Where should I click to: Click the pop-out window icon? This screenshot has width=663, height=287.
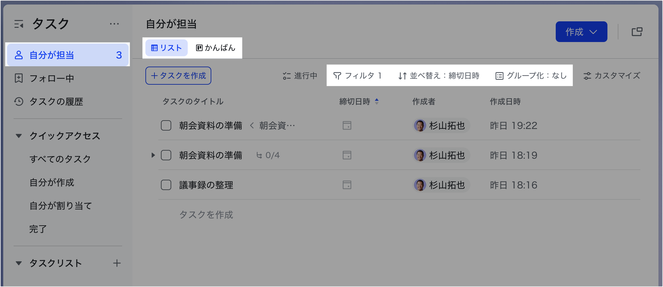pos(637,32)
